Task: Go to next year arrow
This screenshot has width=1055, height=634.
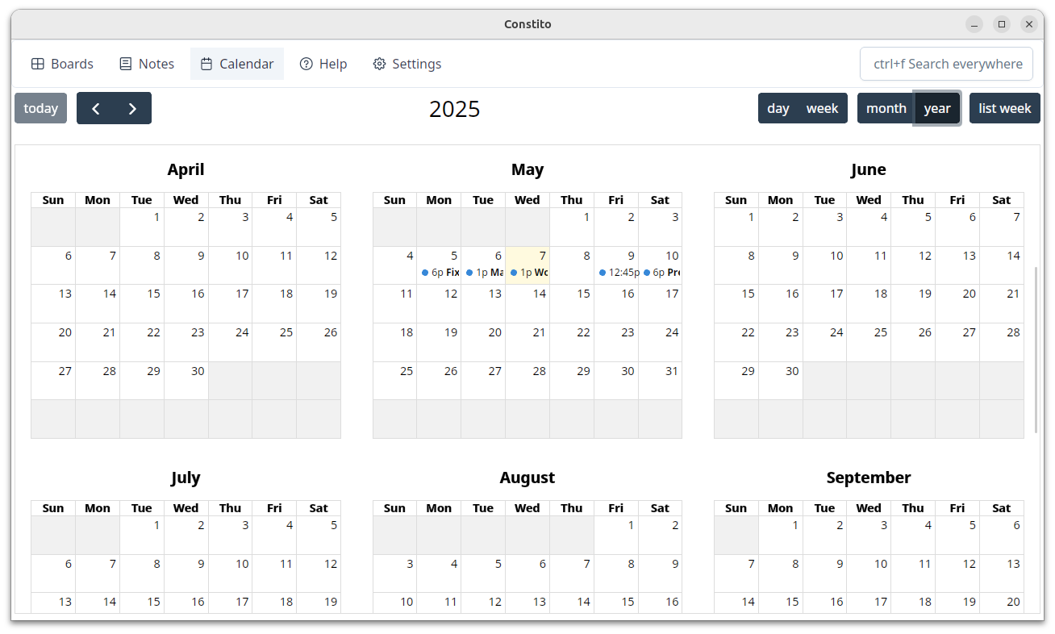Action: click(133, 108)
